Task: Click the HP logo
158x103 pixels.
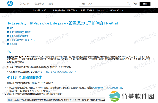Action: [x=10, y=3]
